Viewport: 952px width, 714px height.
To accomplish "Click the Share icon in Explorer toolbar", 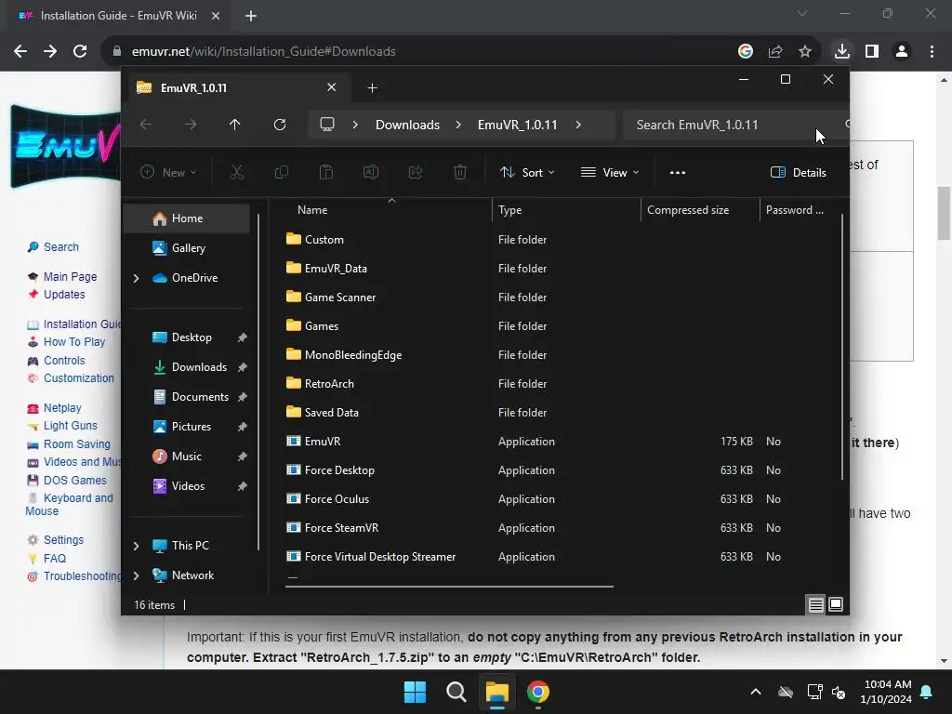I will click(416, 172).
